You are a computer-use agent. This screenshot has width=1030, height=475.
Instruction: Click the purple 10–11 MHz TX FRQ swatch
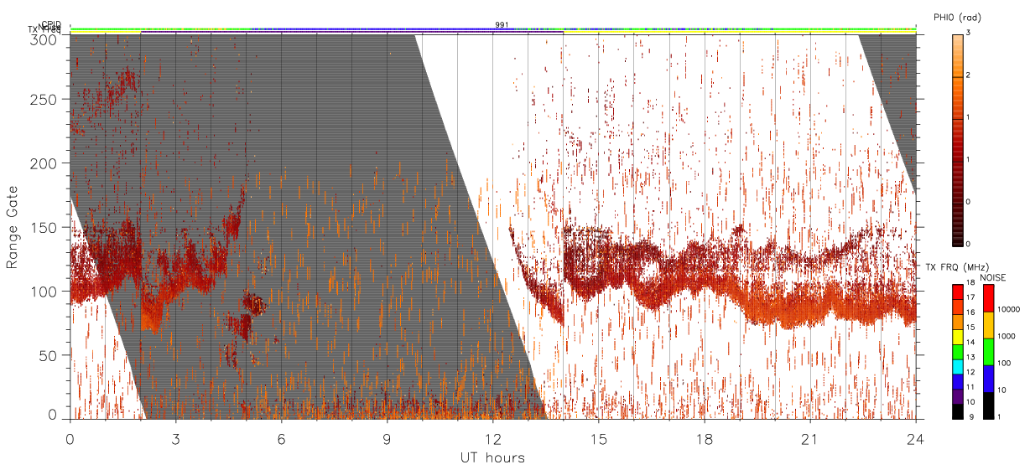tap(958, 395)
